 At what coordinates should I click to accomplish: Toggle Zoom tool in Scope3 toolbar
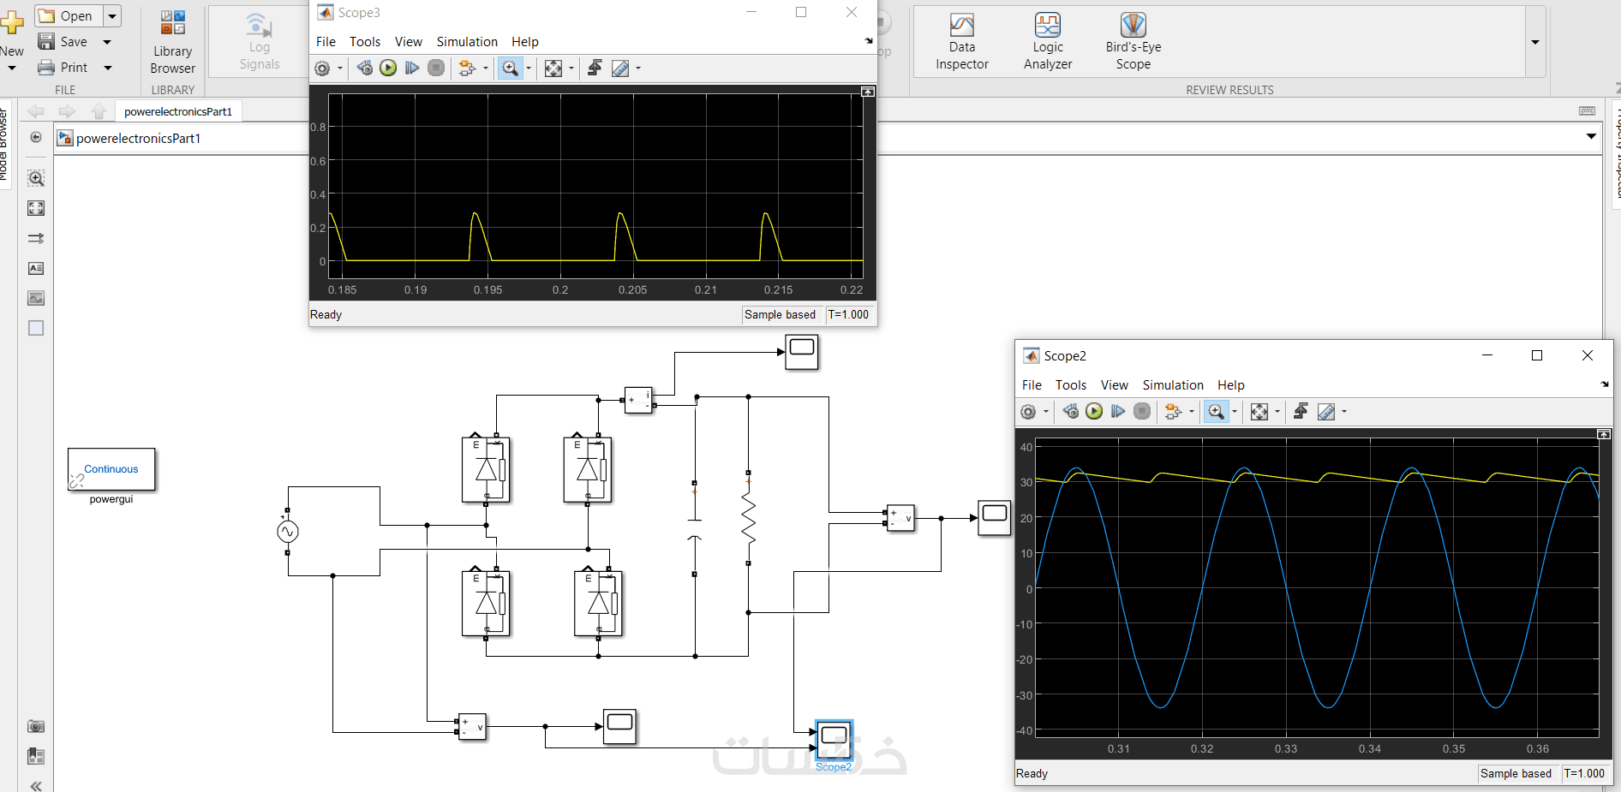tap(511, 68)
